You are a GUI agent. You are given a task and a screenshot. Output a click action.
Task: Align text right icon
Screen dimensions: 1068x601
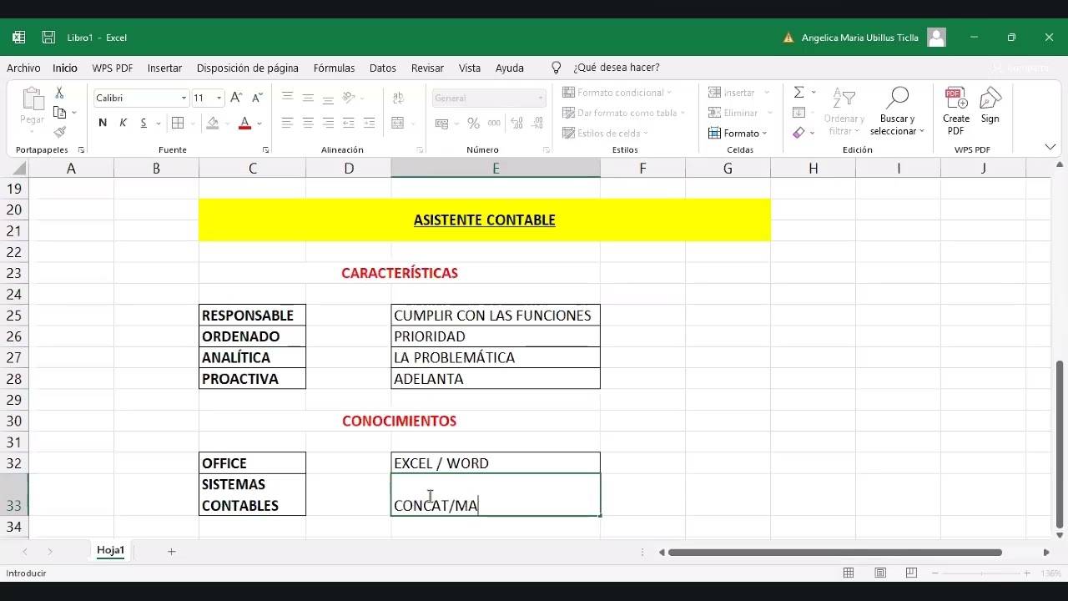[328, 123]
